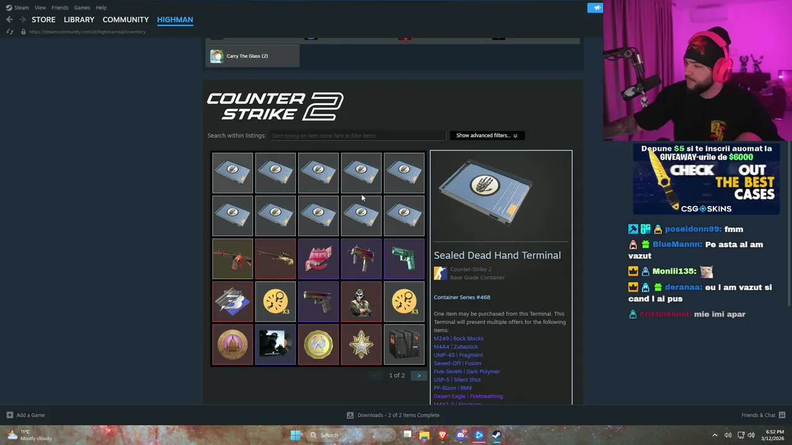The image size is (792, 445).
Task: Select the sniper rifle skin item
Action: (275, 259)
